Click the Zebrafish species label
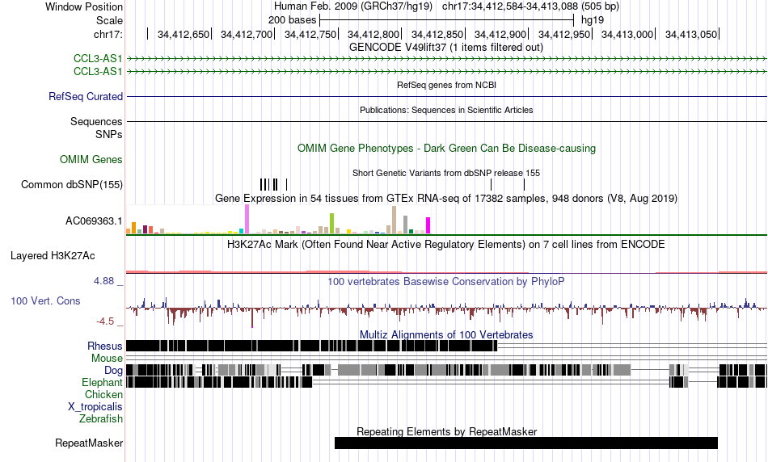This screenshot has width=768, height=462. (101, 419)
